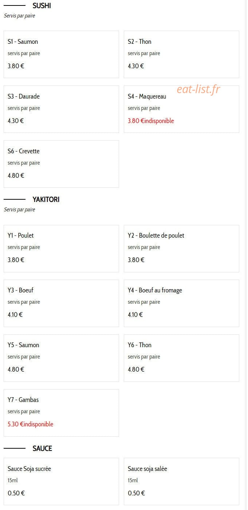Select Y2 - Boulette de poulet

click(x=181, y=249)
